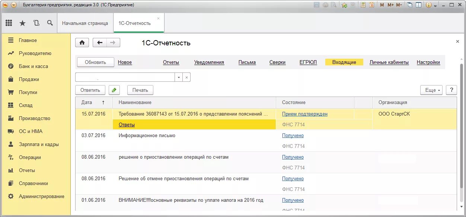The width and height of the screenshot is (466, 217).
Task: Open the history icon beside the star
Action: click(36, 23)
